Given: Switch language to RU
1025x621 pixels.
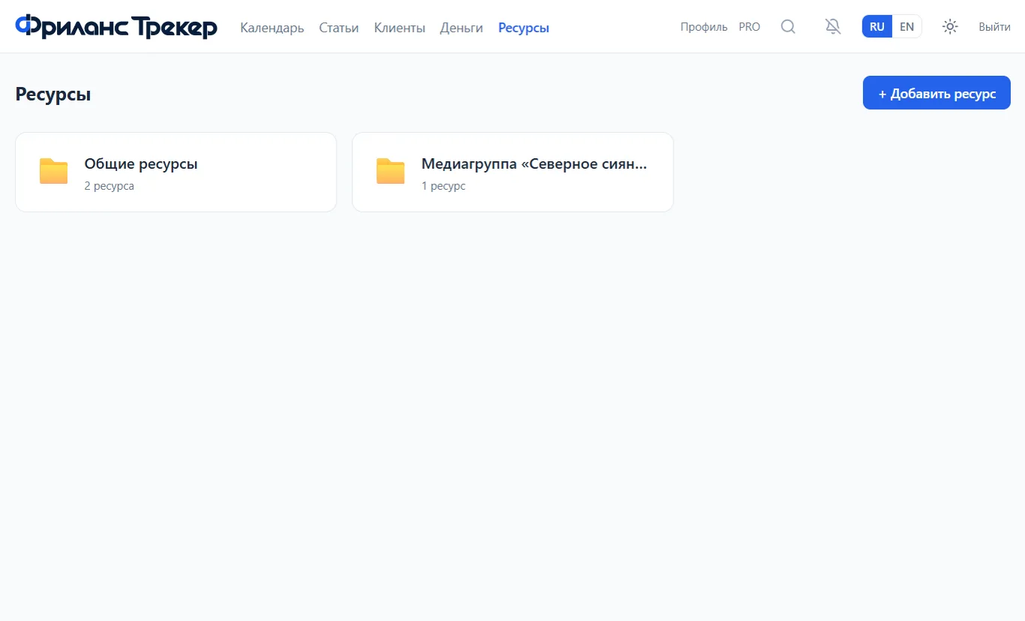Looking at the screenshot, I should 877,27.
